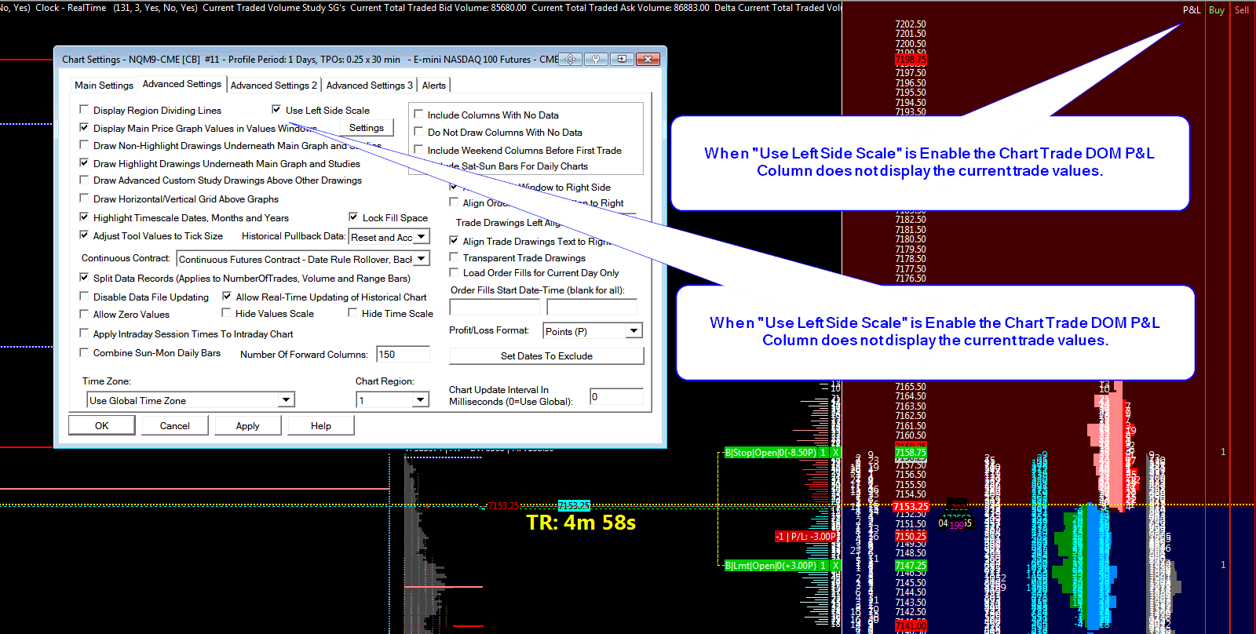Click the first Order Fills Start Date-Time field
This screenshot has height=634, width=1256.
click(x=495, y=307)
